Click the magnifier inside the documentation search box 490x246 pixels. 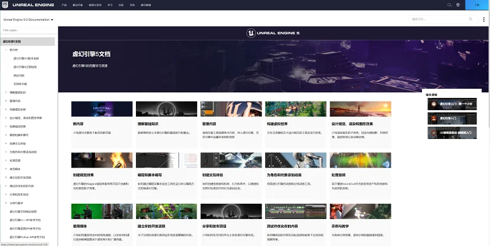tap(470, 20)
